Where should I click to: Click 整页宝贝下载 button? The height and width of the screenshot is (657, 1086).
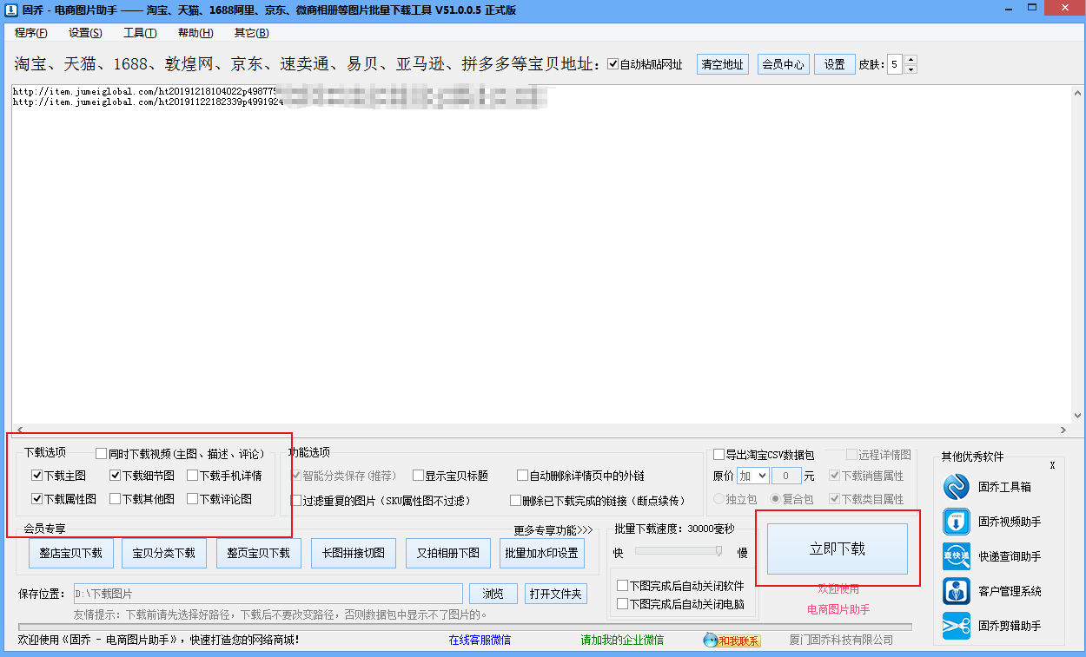pyautogui.click(x=259, y=553)
